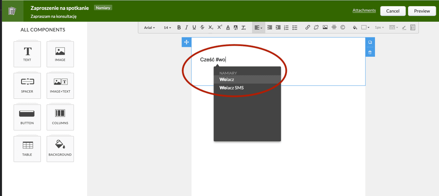Image resolution: width=439 pixels, height=196 pixels.
Task: Open the font size 14 dropdown
Action: pos(167,28)
